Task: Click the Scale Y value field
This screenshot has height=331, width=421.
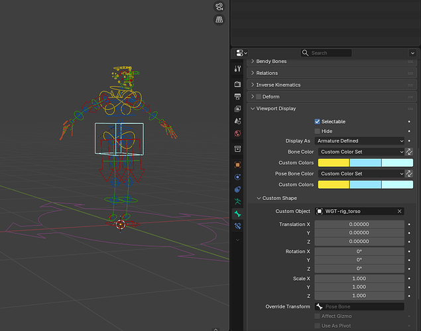Action: [x=359, y=287]
